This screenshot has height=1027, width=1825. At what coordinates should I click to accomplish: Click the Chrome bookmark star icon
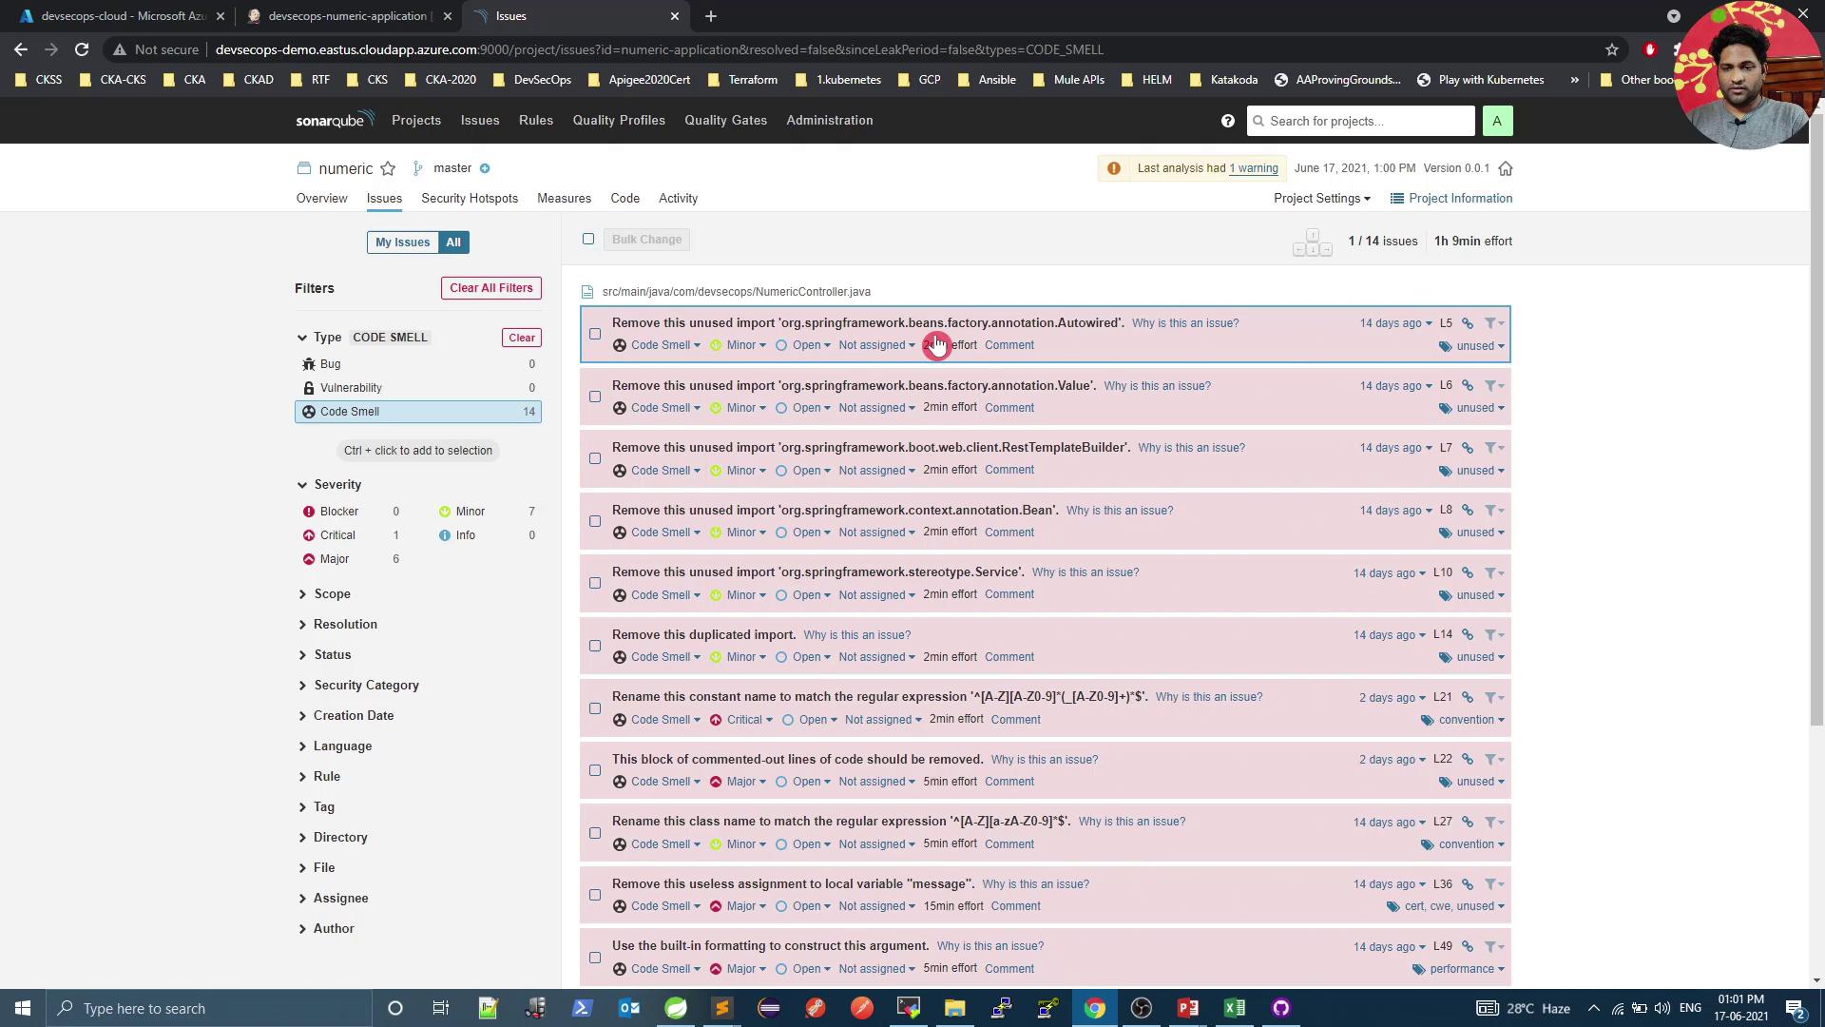point(1612,49)
